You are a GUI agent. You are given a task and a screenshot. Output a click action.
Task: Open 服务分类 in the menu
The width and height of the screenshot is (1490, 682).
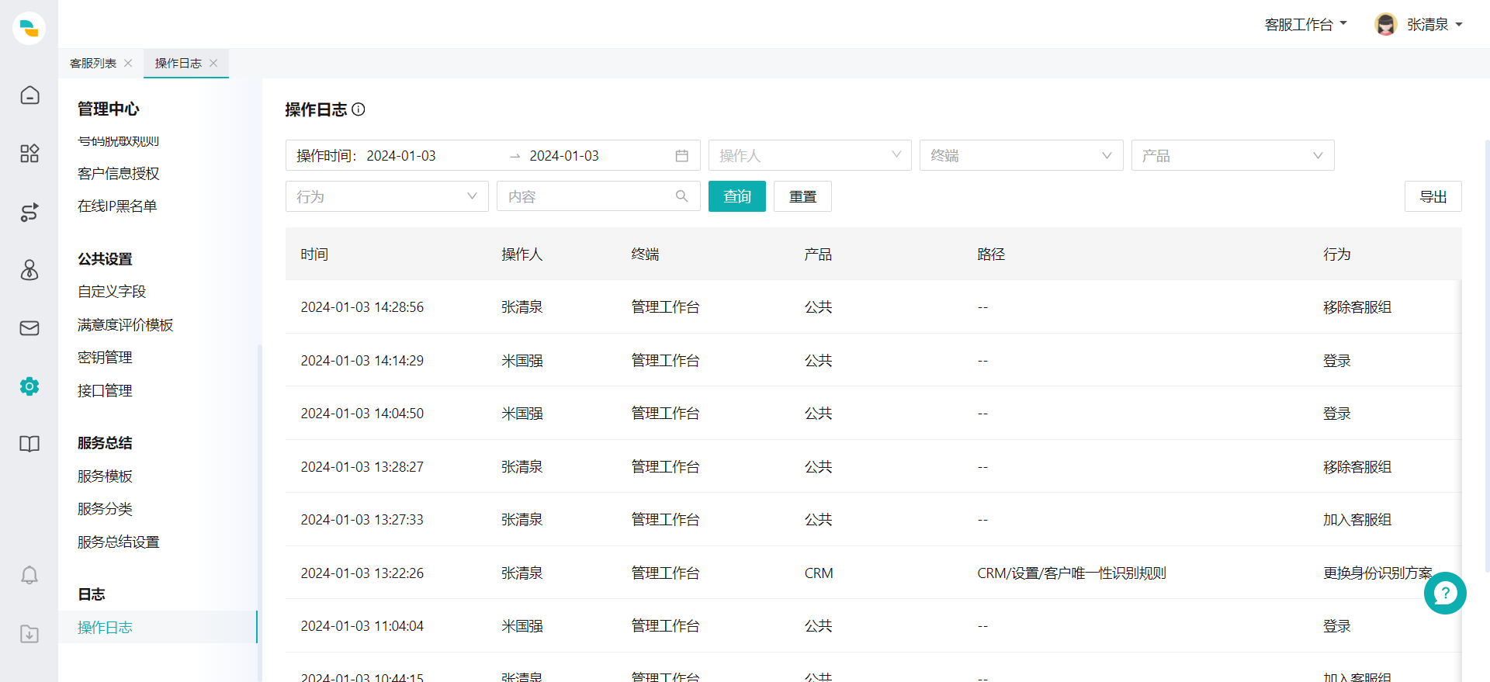point(105,509)
